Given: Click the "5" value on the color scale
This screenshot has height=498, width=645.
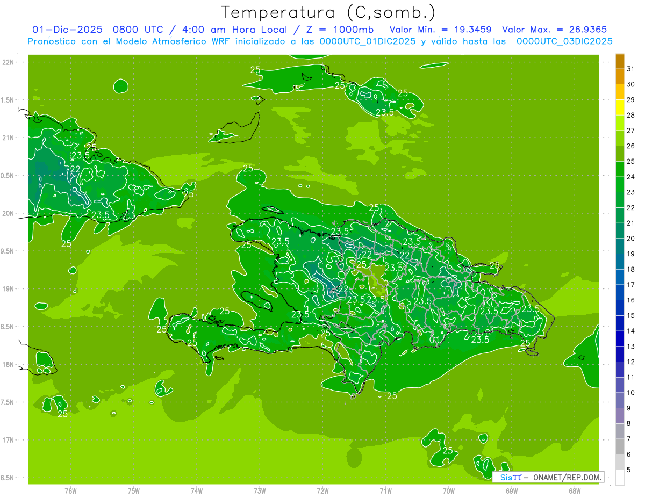Looking at the screenshot, I should (629, 470).
